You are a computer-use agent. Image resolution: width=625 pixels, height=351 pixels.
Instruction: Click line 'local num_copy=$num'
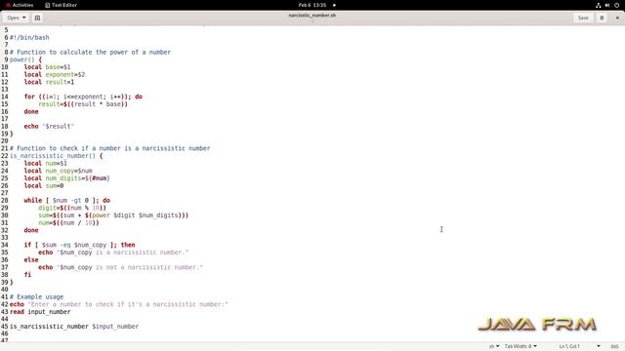click(x=59, y=171)
